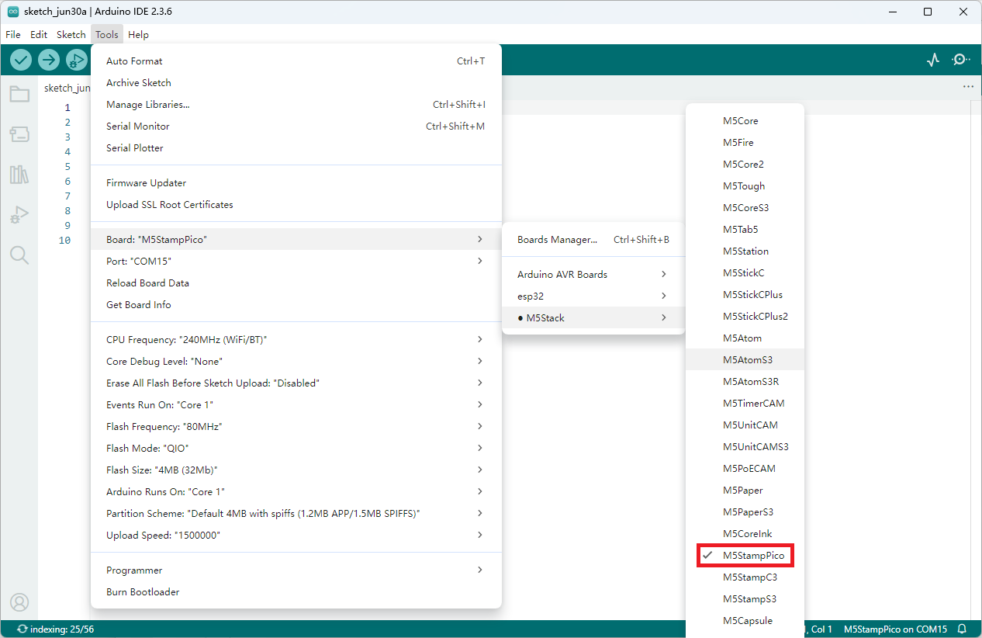Viewport: 982px width, 638px height.
Task: Open the Edit menu
Action: click(39, 34)
